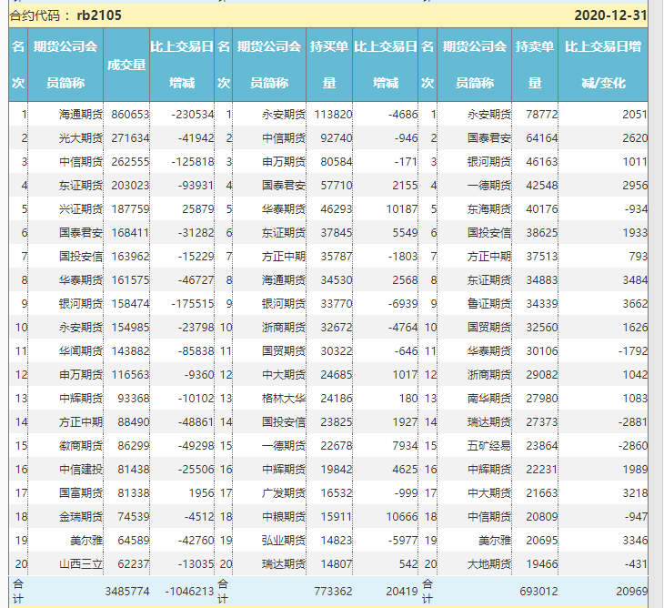Click long position value 113820
This screenshot has height=608, width=664.
point(333,115)
